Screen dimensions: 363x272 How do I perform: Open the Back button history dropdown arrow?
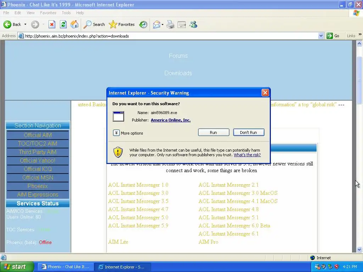click(25, 24)
